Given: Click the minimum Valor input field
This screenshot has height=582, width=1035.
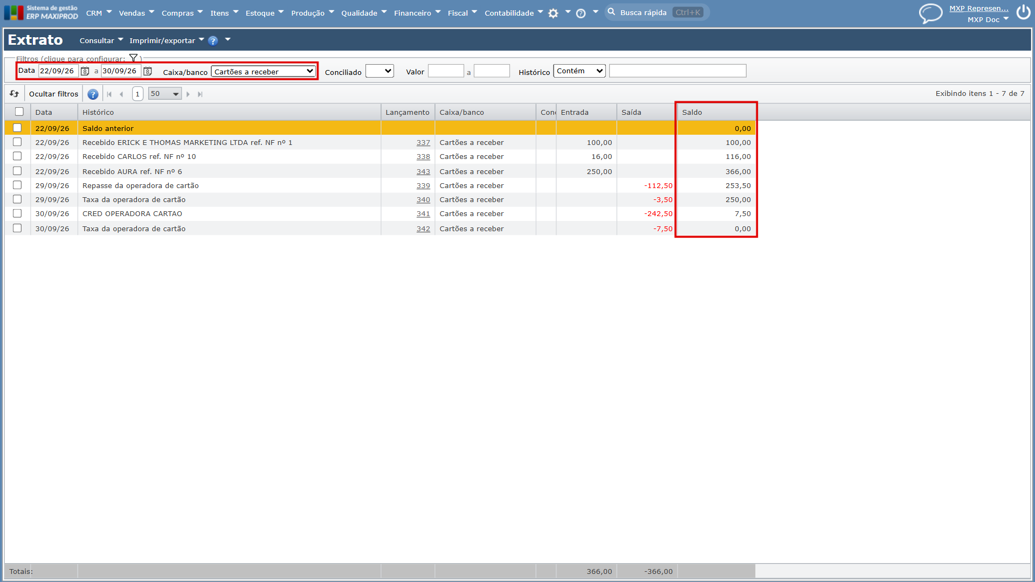Looking at the screenshot, I should pos(446,71).
